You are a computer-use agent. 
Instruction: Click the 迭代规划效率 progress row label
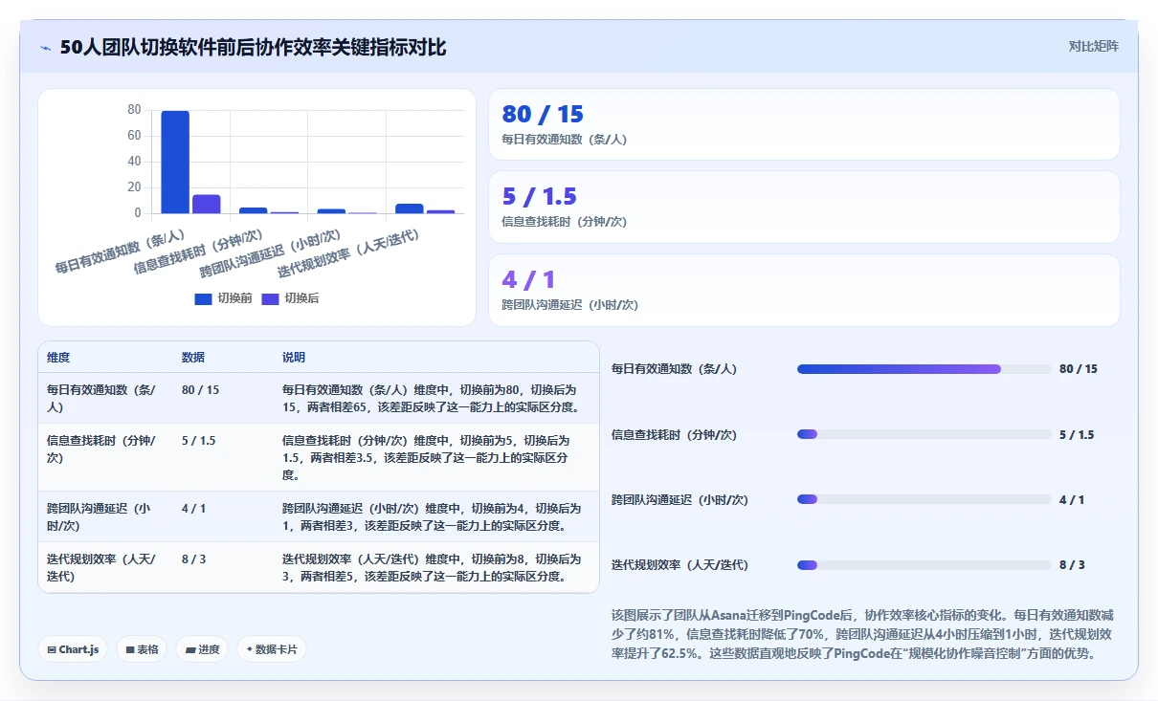pos(679,565)
